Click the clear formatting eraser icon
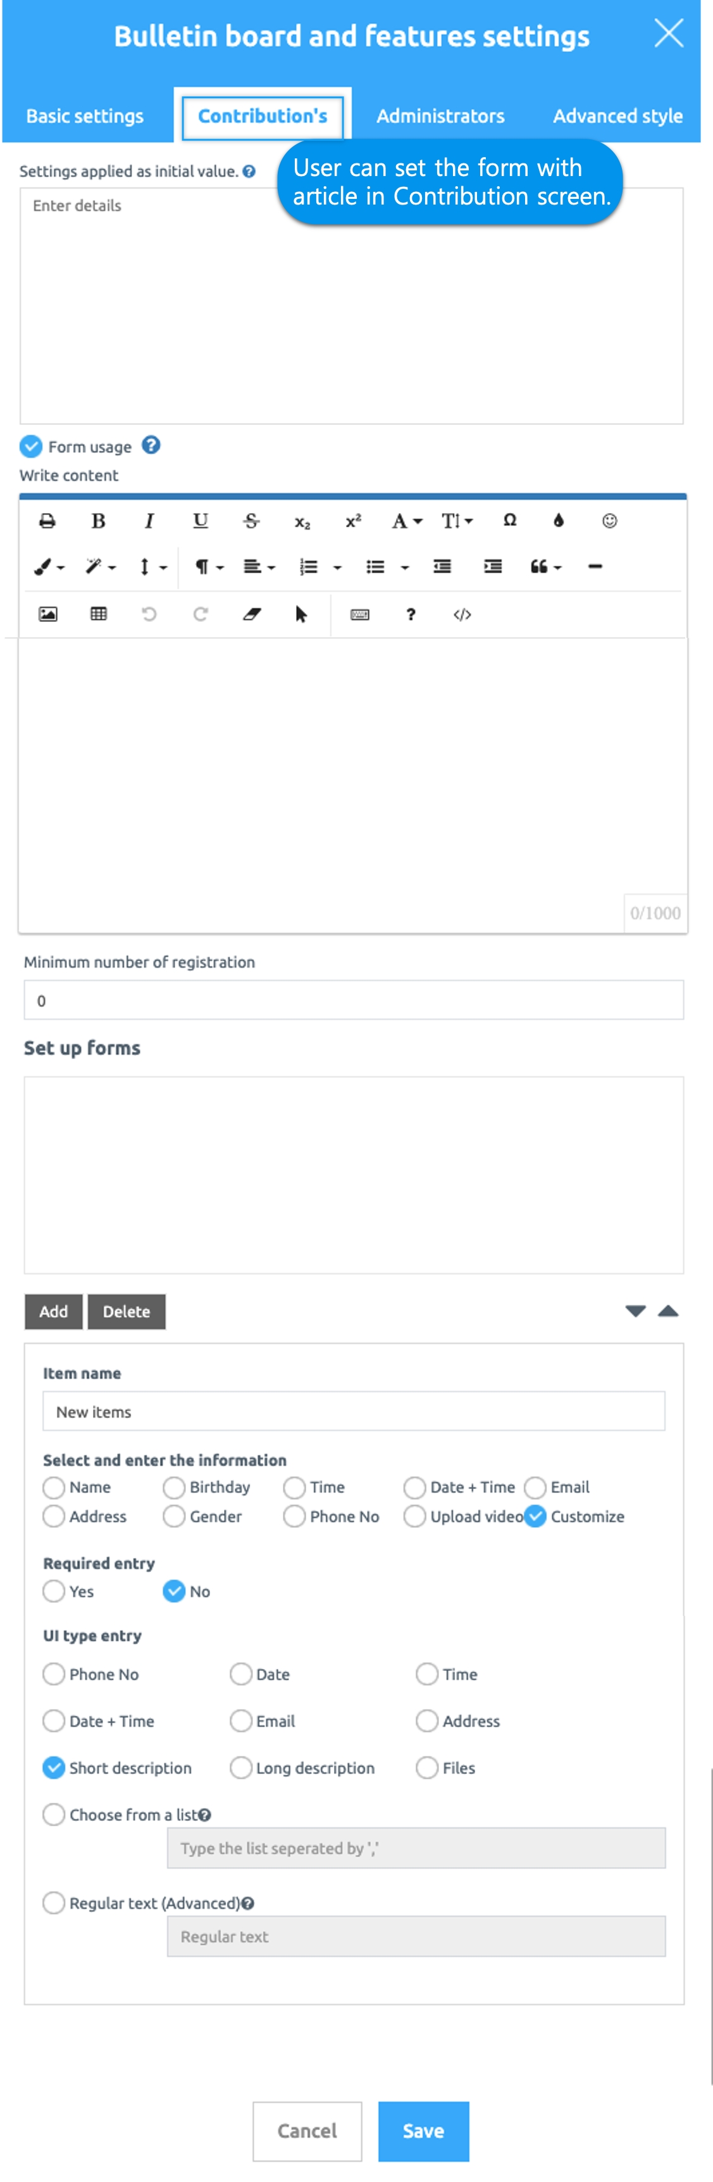The image size is (713, 2182). (251, 614)
